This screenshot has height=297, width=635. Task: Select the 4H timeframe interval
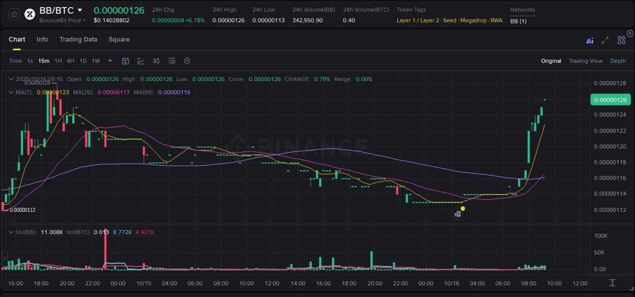point(70,60)
